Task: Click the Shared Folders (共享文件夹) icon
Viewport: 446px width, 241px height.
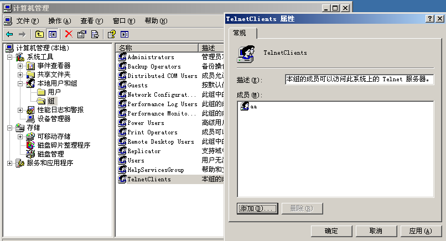Action: 30,75
